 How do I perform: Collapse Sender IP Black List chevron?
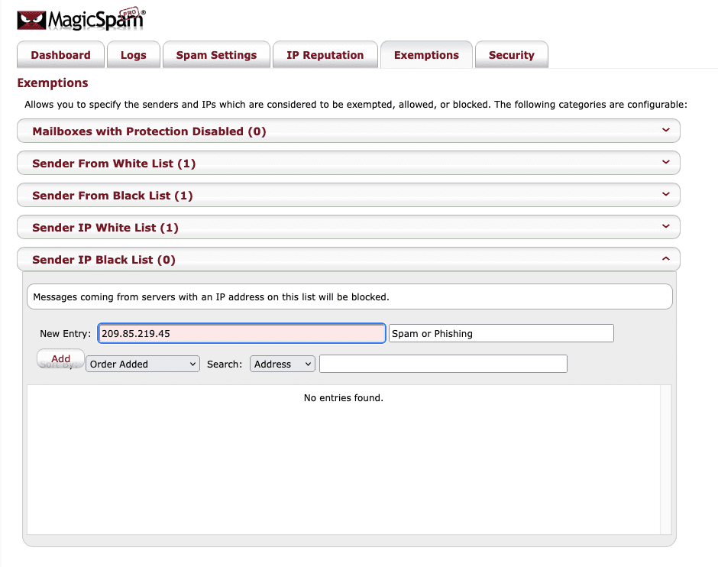665,259
